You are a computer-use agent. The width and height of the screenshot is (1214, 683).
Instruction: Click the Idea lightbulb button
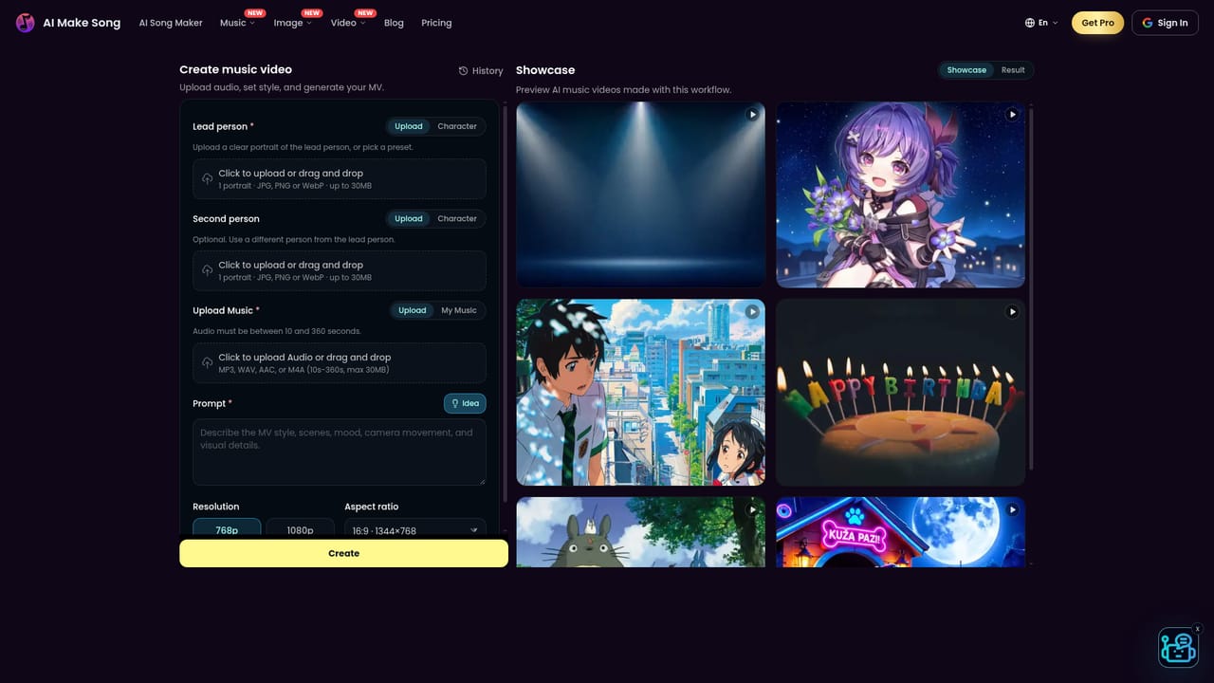pos(465,403)
